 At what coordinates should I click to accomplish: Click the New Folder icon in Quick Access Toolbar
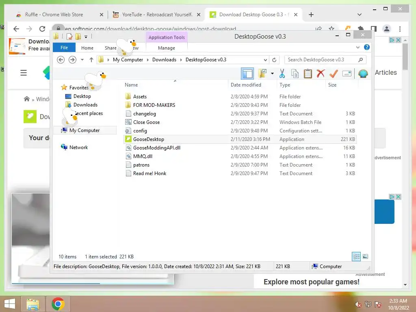pos(78,37)
